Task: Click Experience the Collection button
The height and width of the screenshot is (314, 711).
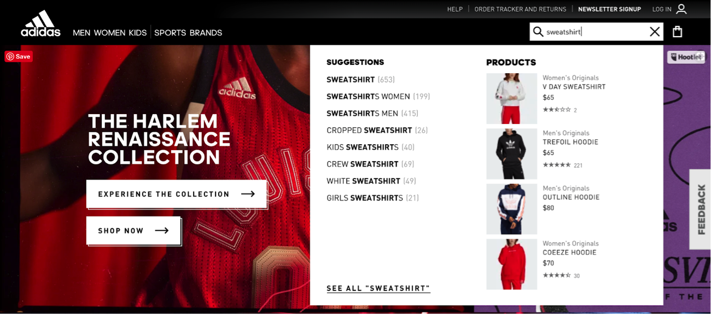Action: click(177, 194)
